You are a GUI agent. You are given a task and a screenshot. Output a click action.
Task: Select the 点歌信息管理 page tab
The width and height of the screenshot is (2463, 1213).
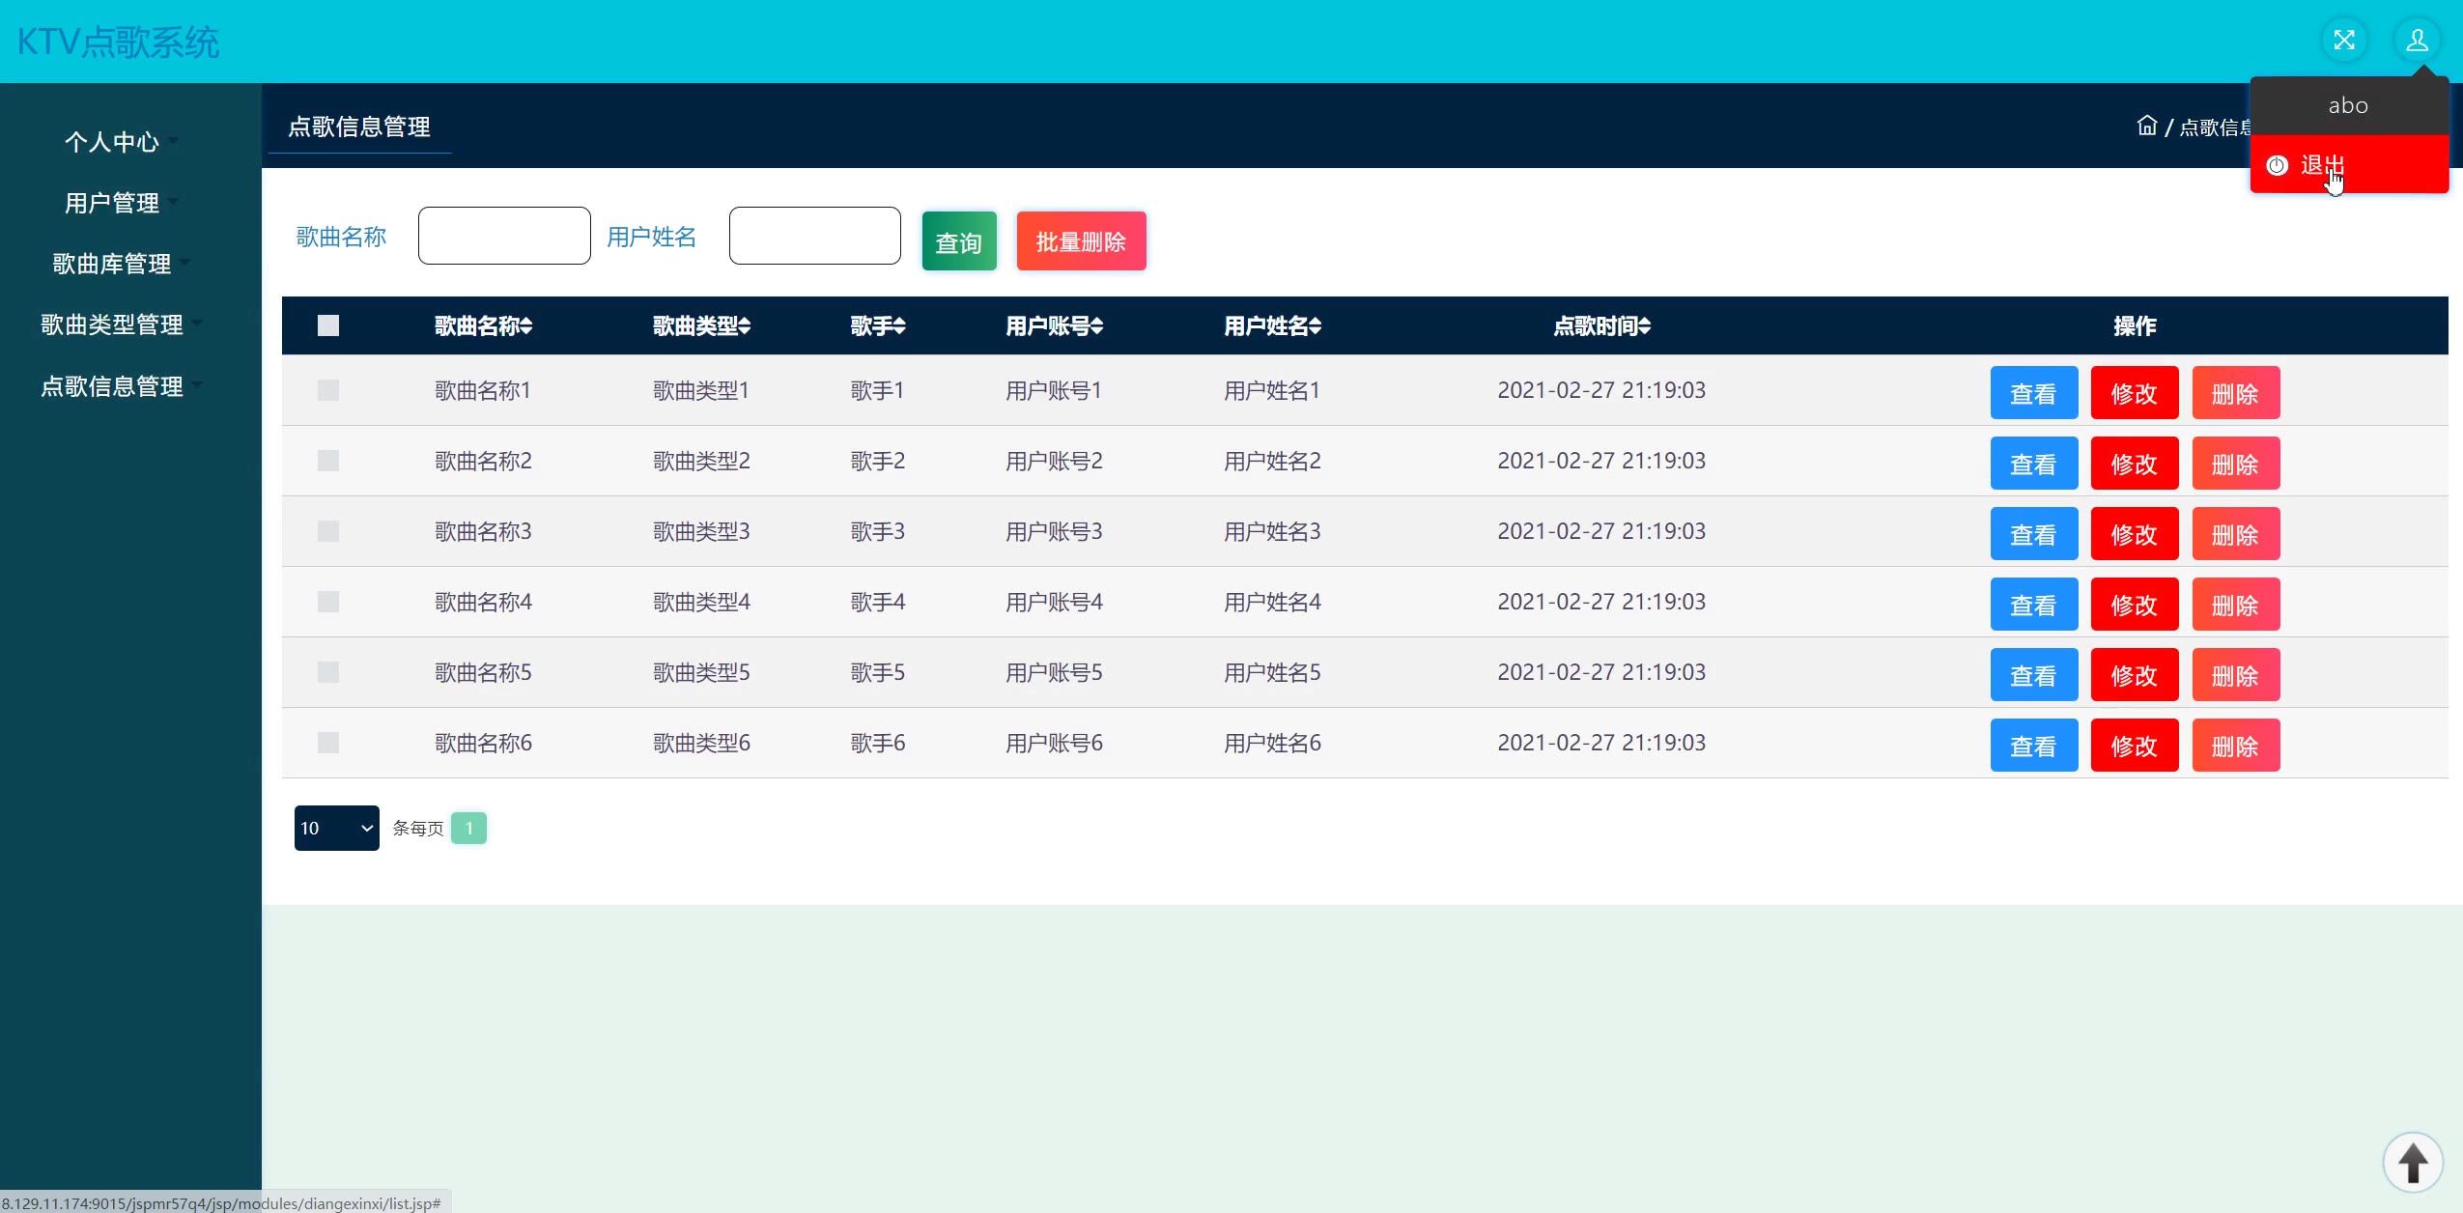pyautogui.click(x=359, y=127)
